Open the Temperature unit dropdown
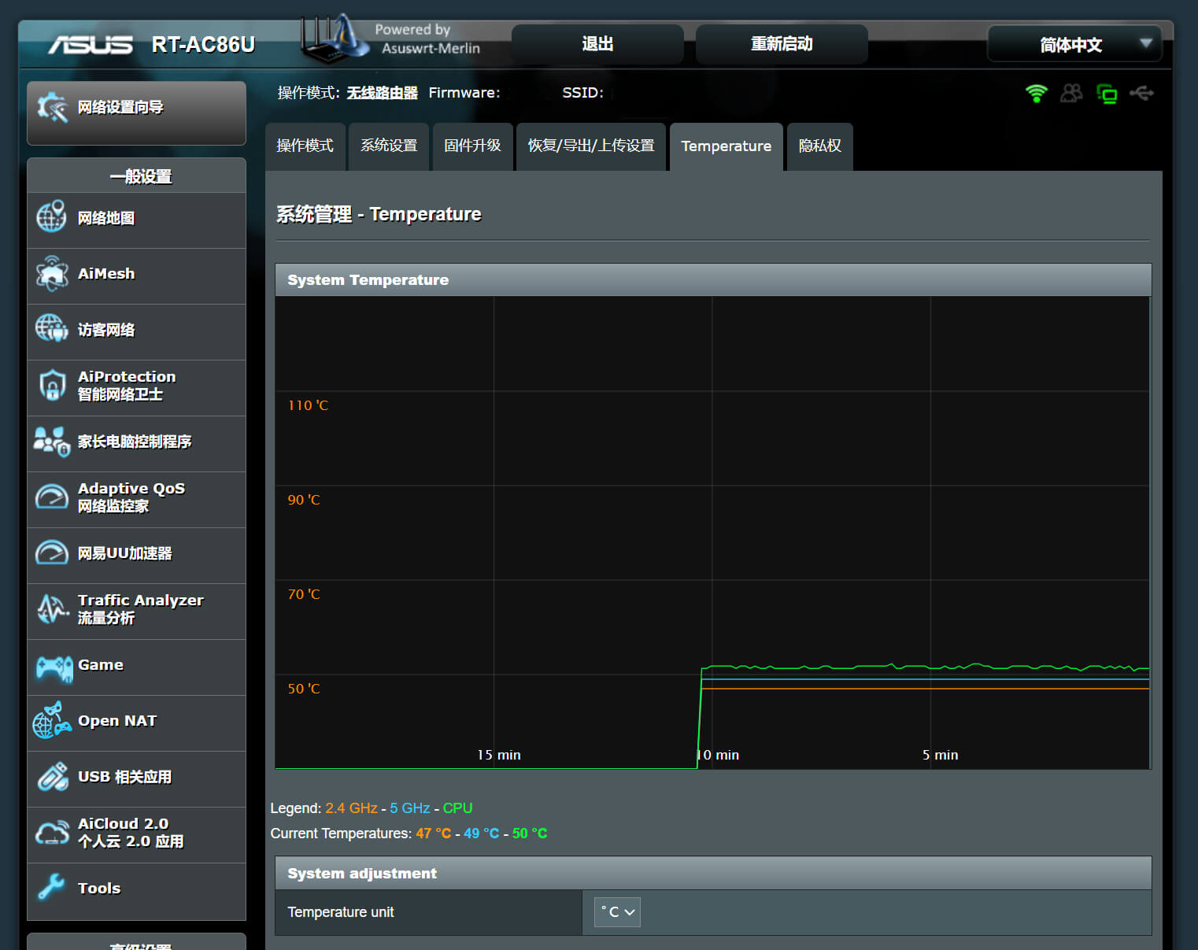The height and width of the screenshot is (950, 1198). pos(617,912)
